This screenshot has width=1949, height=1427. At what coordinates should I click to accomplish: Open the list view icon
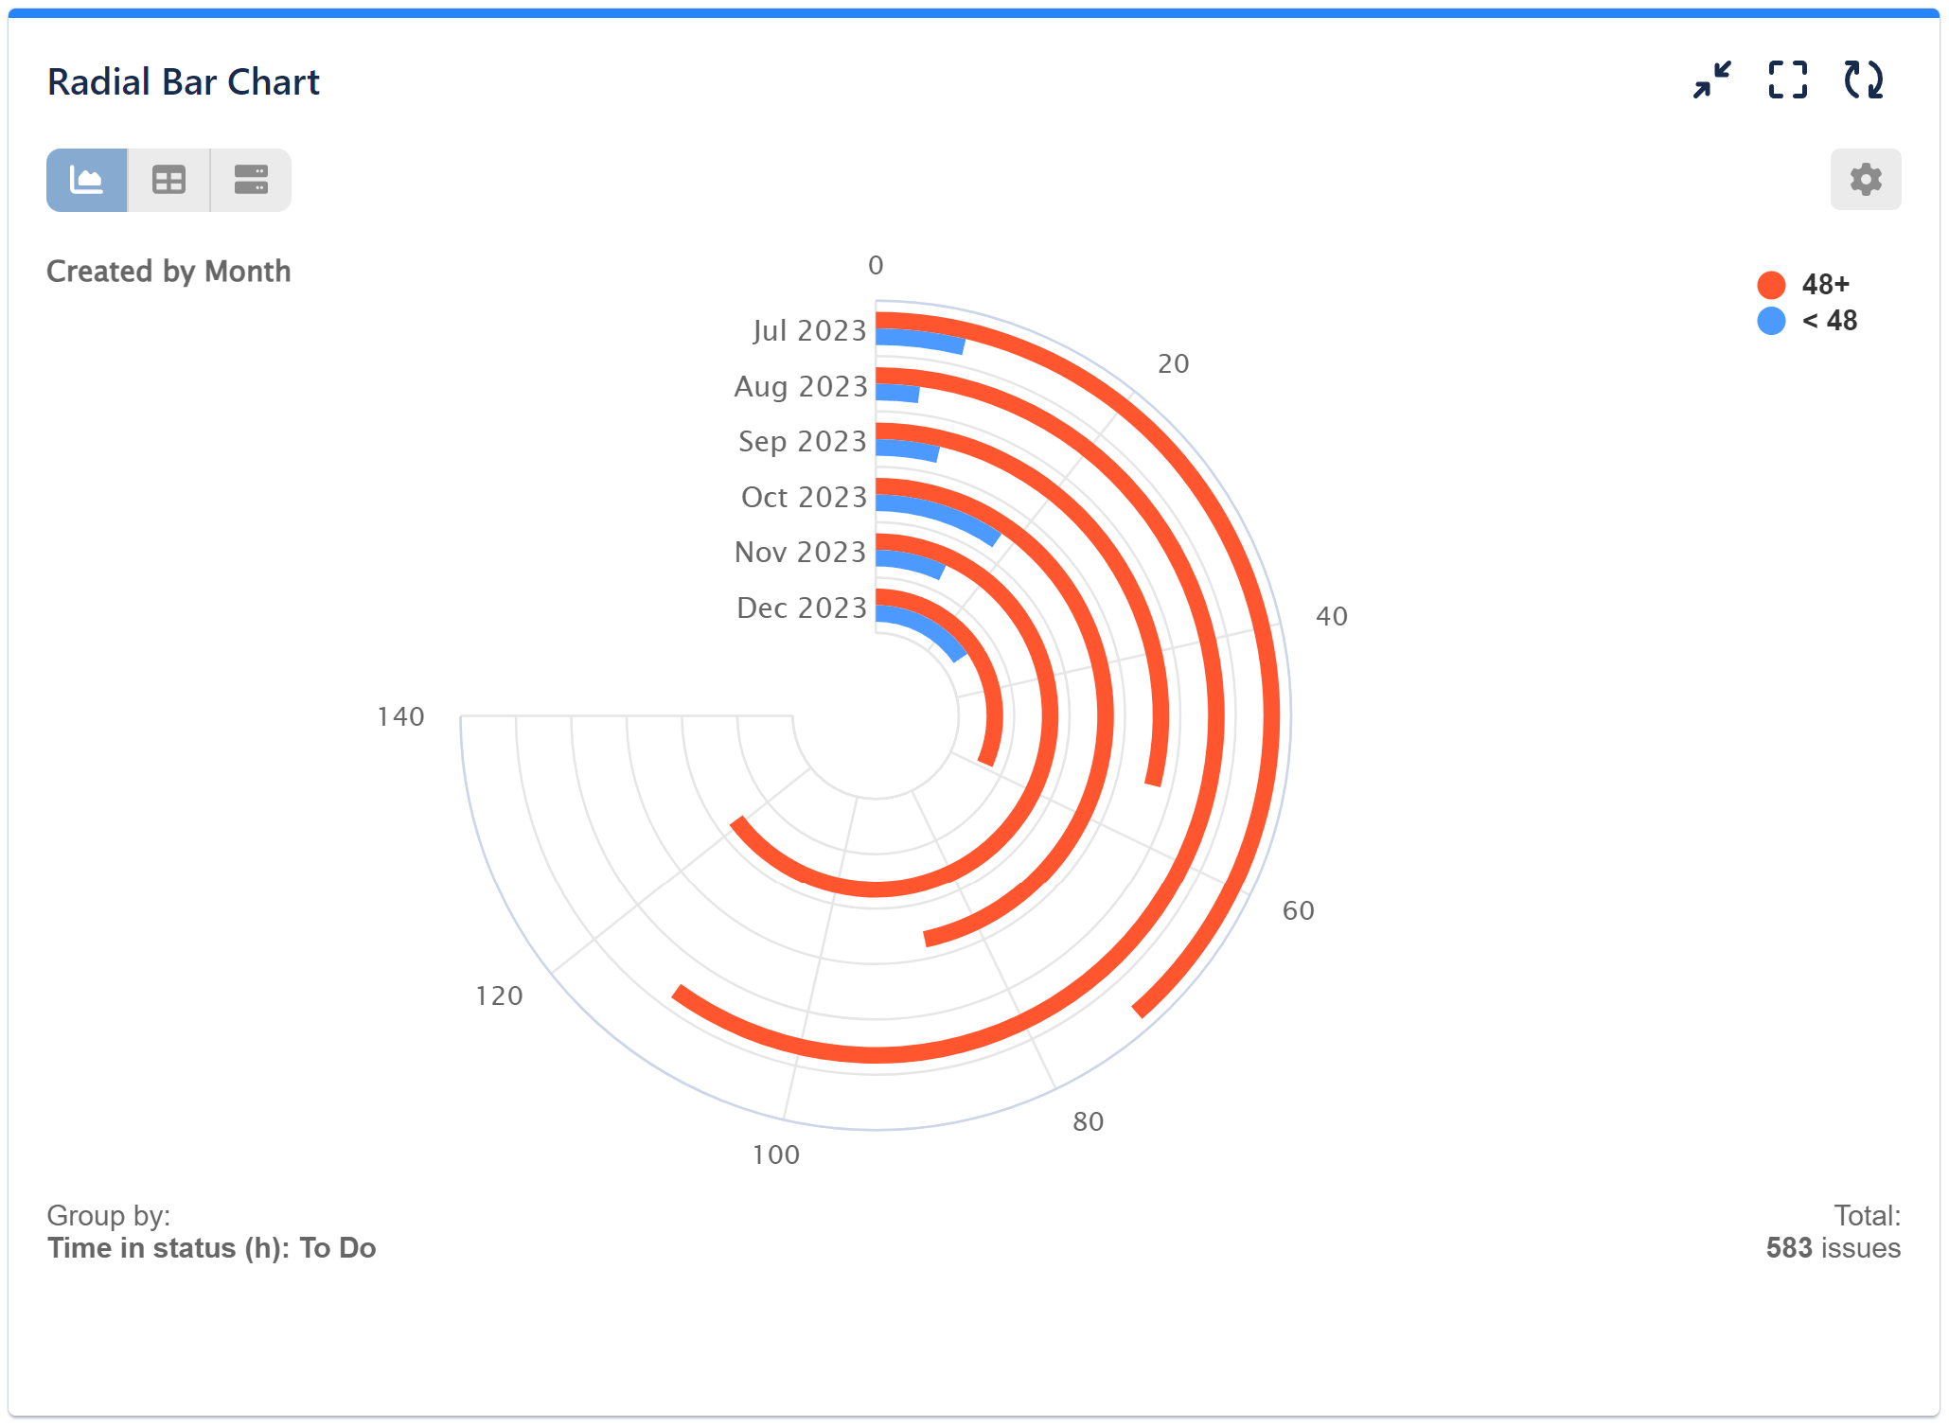point(250,180)
